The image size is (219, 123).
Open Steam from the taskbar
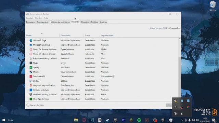(x=107, y=120)
